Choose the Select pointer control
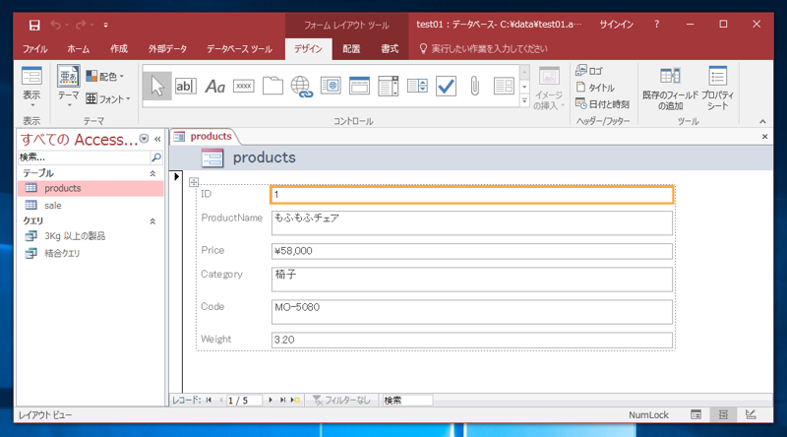 pos(157,86)
